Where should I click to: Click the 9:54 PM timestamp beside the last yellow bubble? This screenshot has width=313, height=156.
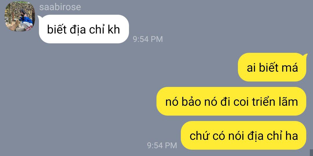(x=162, y=145)
